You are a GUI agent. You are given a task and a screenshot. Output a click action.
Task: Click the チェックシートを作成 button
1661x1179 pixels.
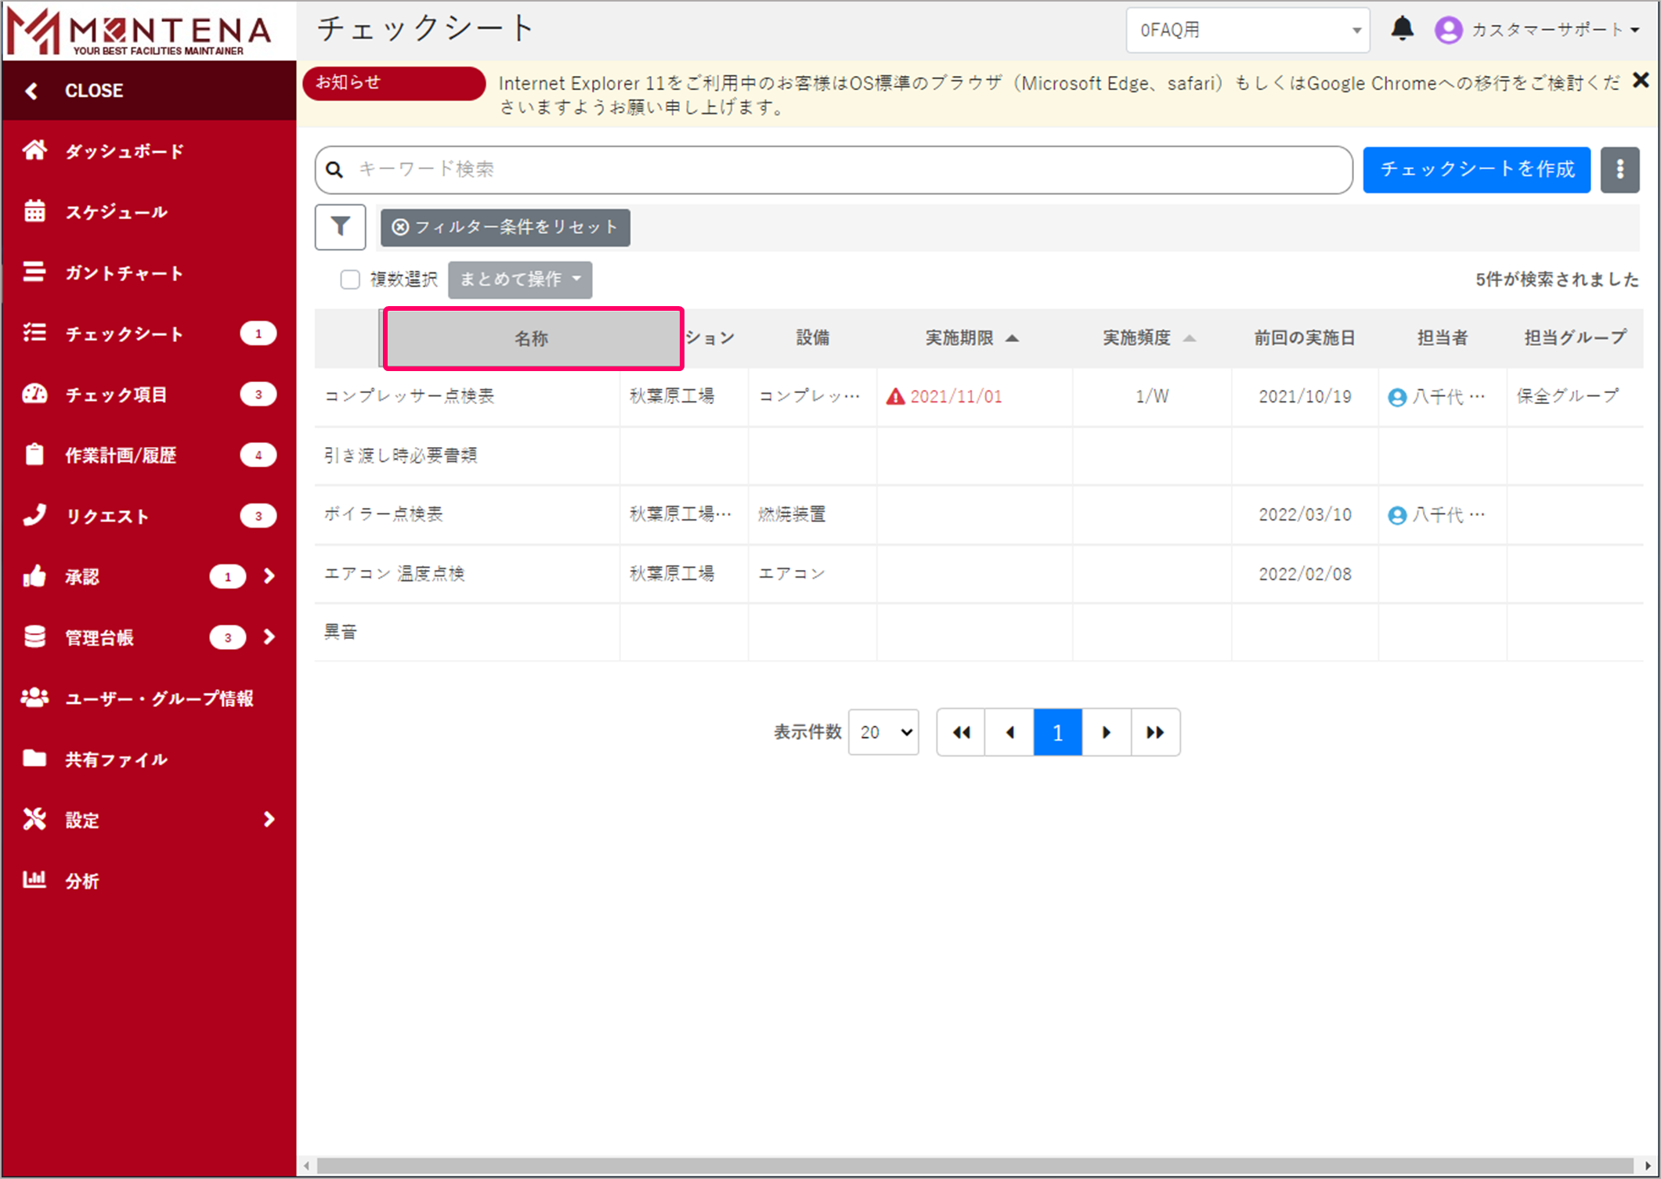[1476, 169]
